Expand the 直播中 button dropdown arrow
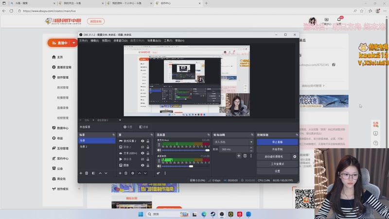Image resolution: width=389 pixels, height=219 pixels. coord(74,43)
